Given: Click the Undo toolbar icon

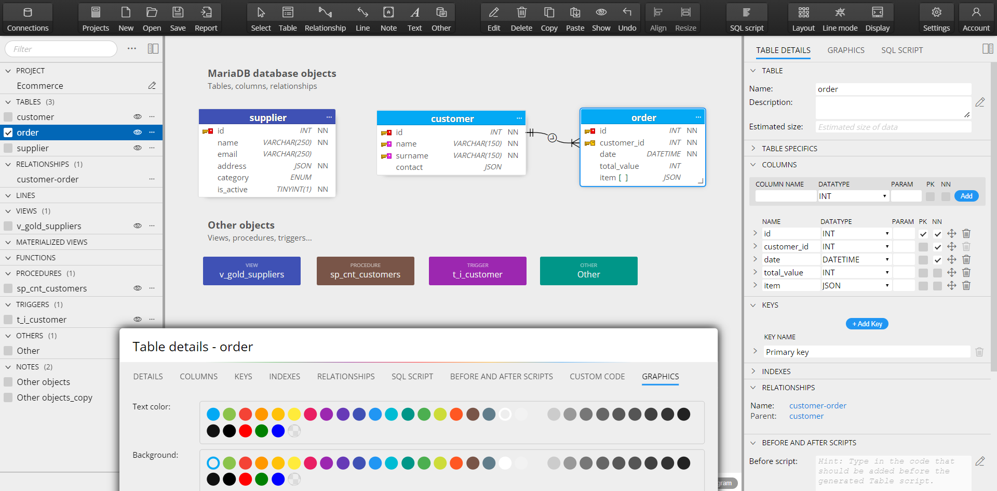Looking at the screenshot, I should pyautogui.click(x=627, y=18).
